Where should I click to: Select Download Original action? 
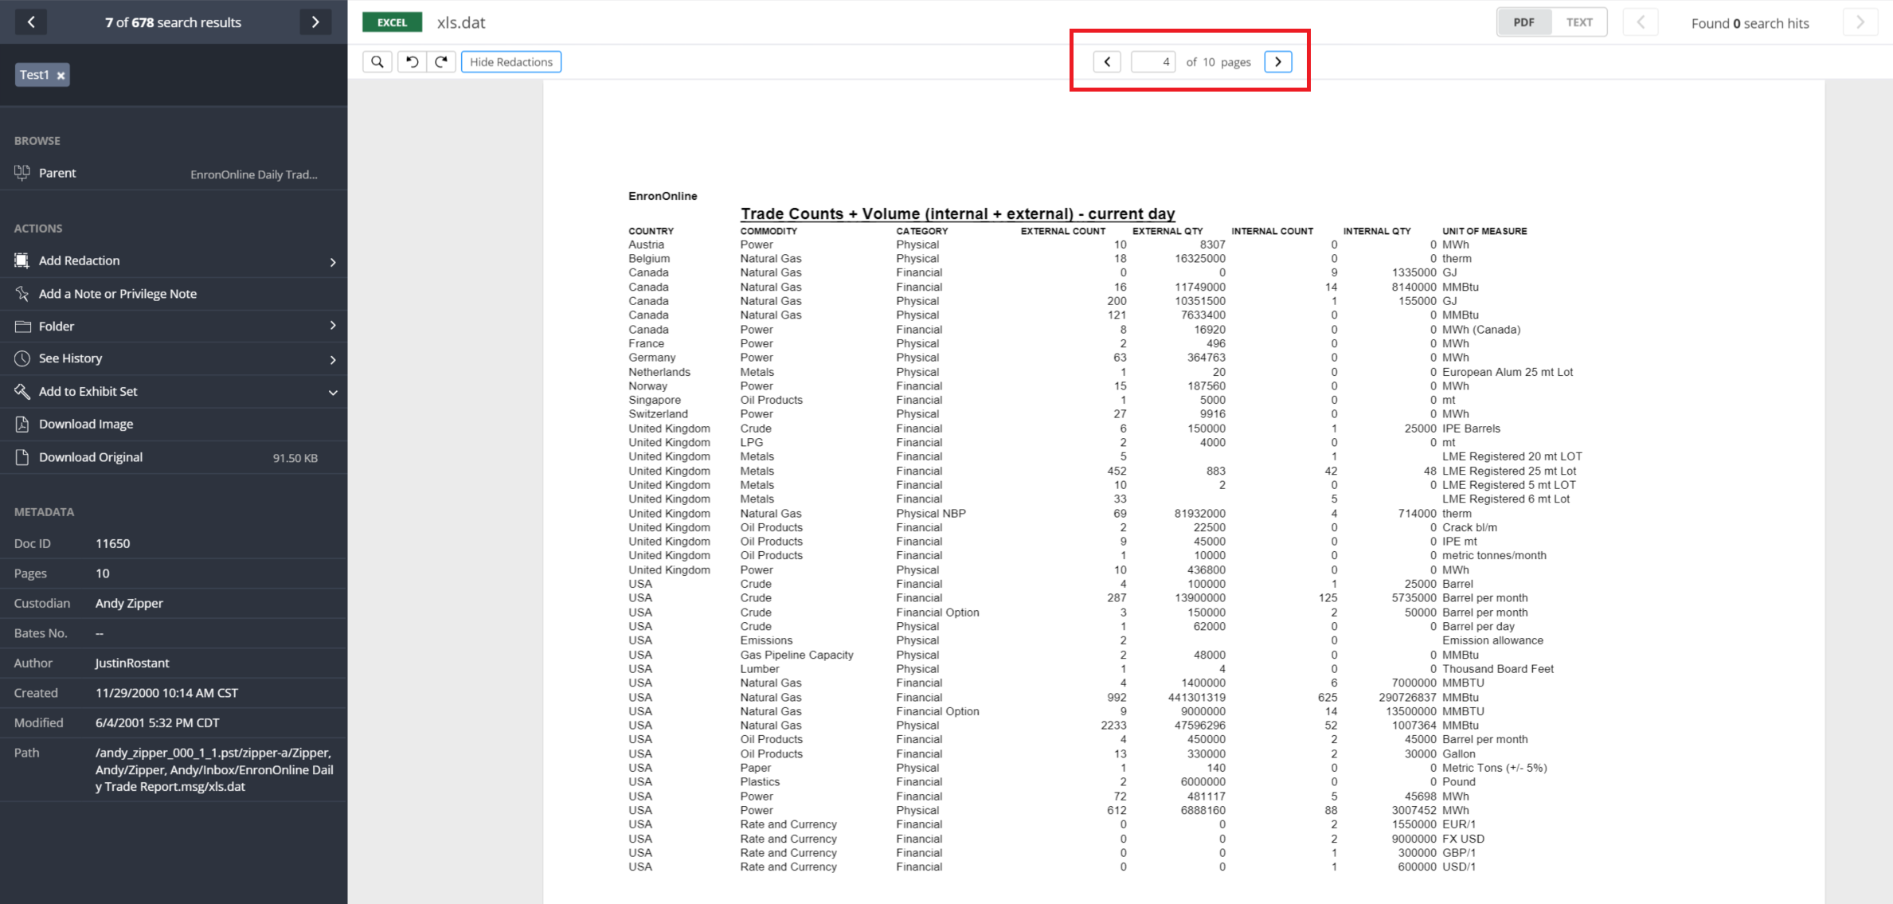point(91,457)
